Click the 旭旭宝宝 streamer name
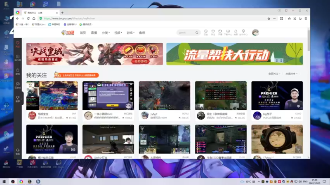The height and width of the screenshot is (185, 330). pos(43,114)
